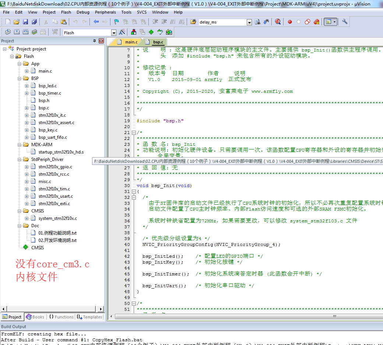This screenshot has height=345, width=383.
Task: Select startup_stm32f10x_hd.s in the project tree
Action: [61, 152]
